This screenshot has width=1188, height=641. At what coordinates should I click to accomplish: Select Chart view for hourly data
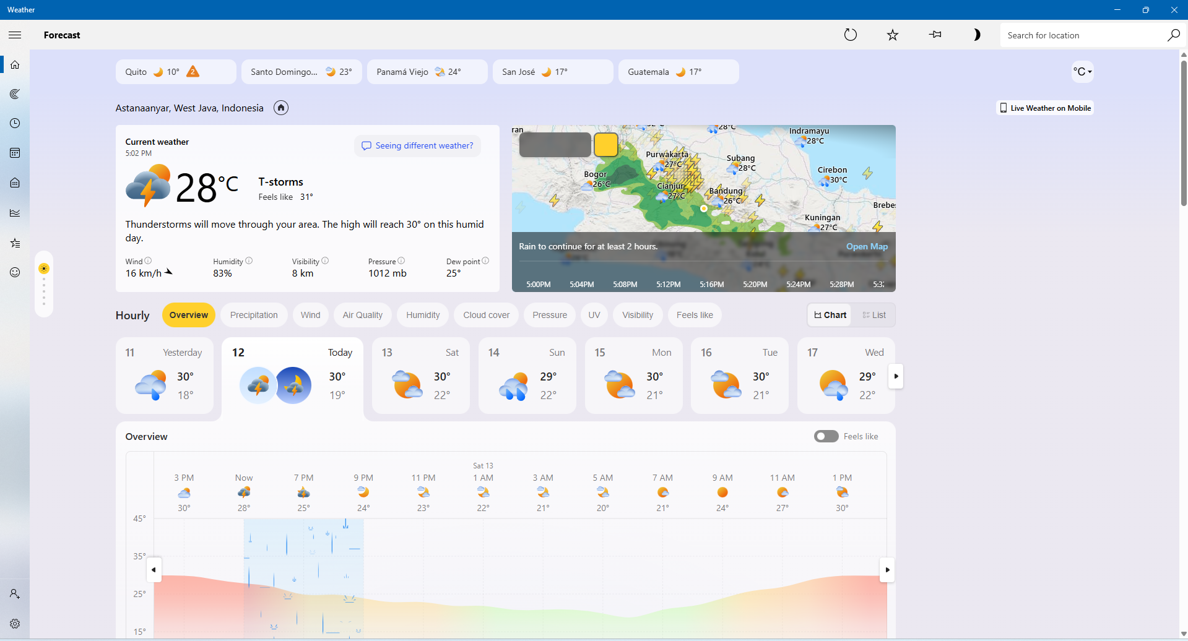830,316
